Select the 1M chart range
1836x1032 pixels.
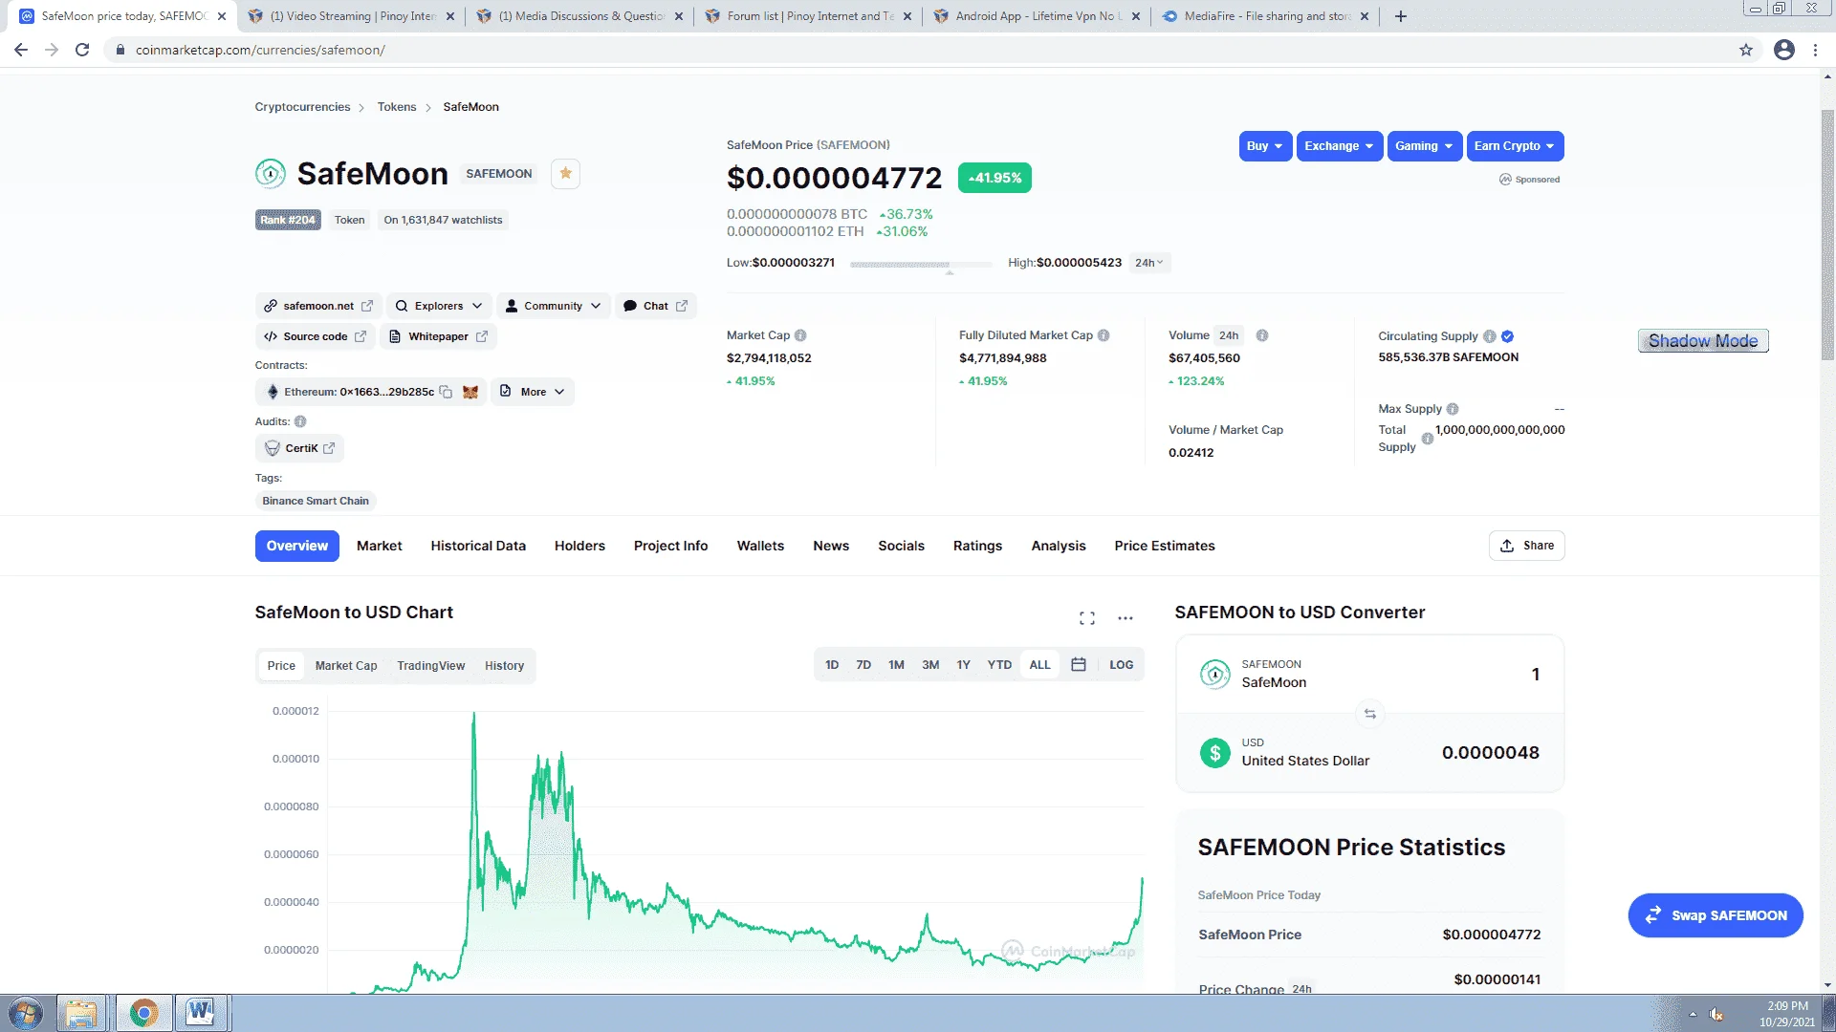pyautogui.click(x=896, y=665)
